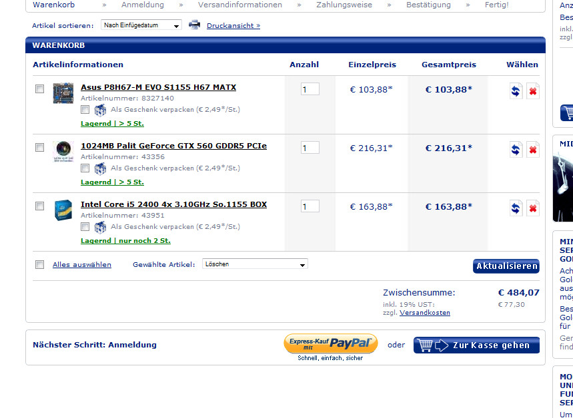Open the Gewählte Artikel Löschen dropdown
Screen dimensions: 573x418
click(255, 264)
